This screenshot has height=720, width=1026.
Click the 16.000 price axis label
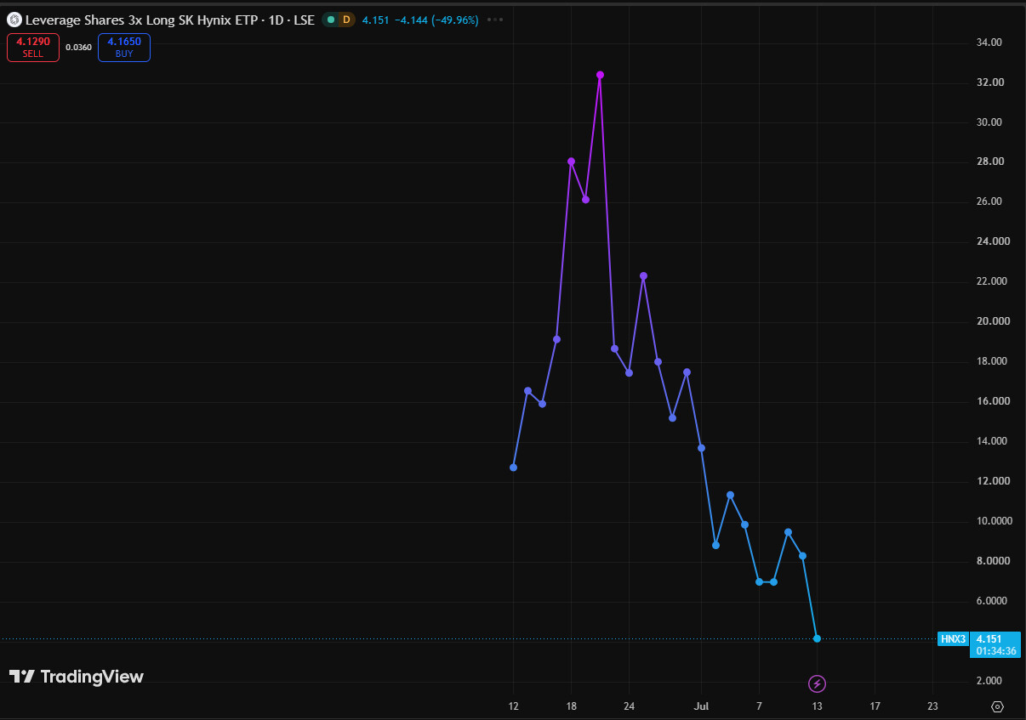pos(992,401)
